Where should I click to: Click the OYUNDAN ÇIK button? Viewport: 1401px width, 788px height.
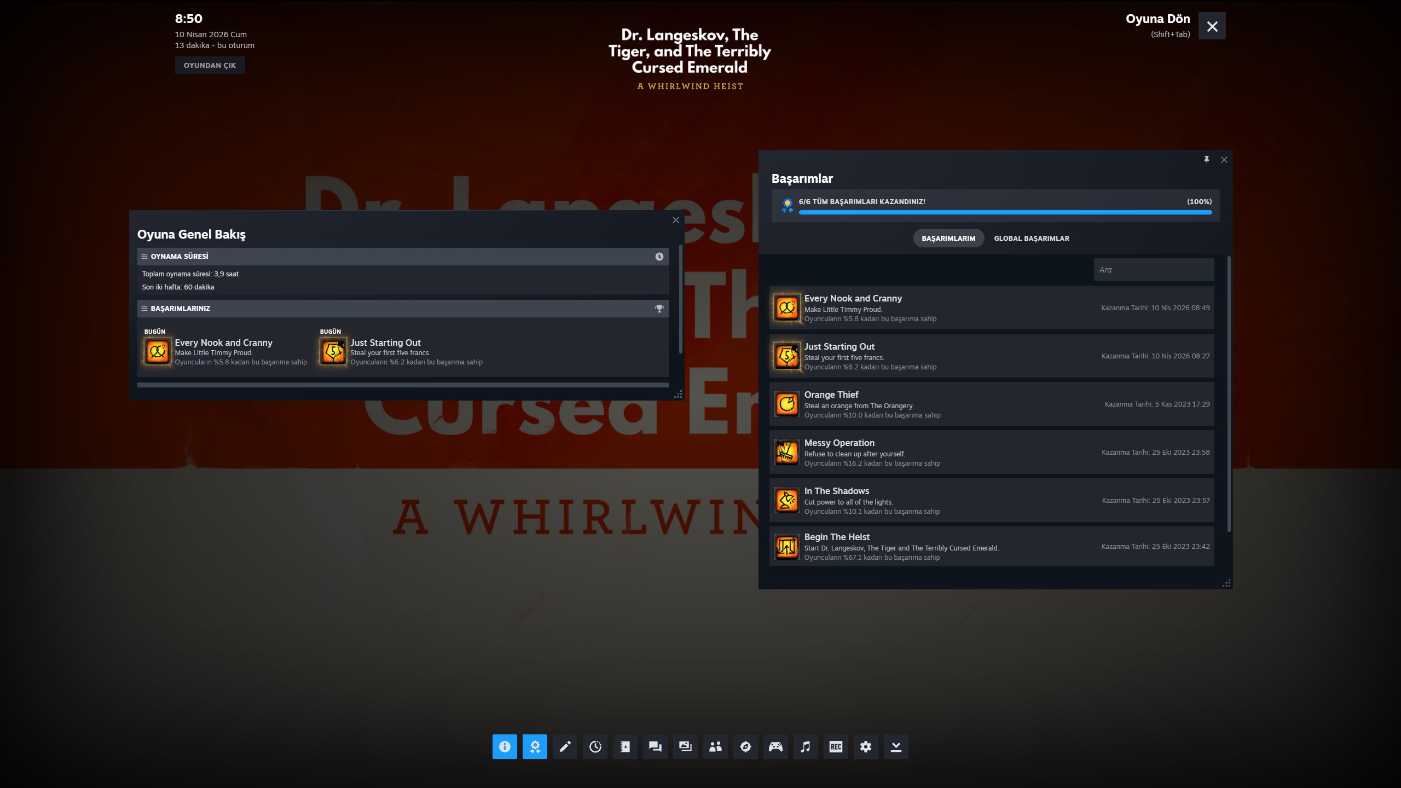210,65
